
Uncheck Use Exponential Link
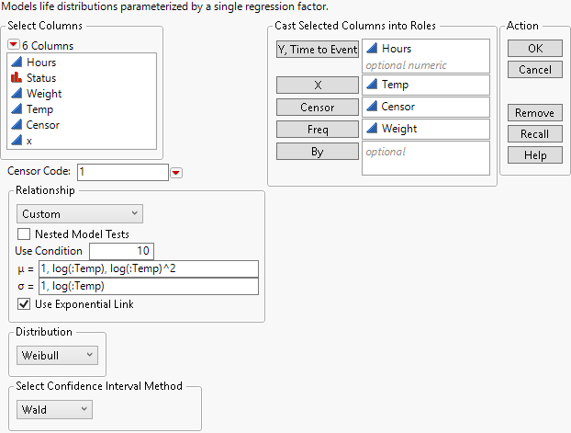[24, 304]
